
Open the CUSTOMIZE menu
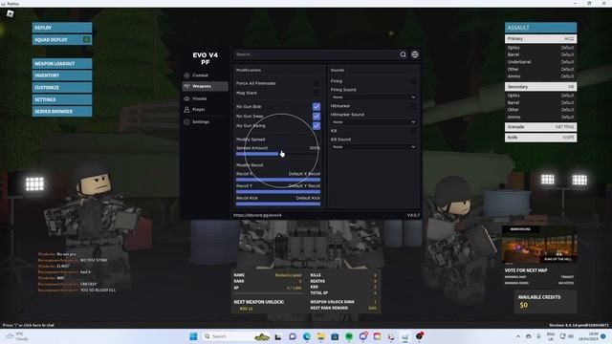(x=62, y=87)
